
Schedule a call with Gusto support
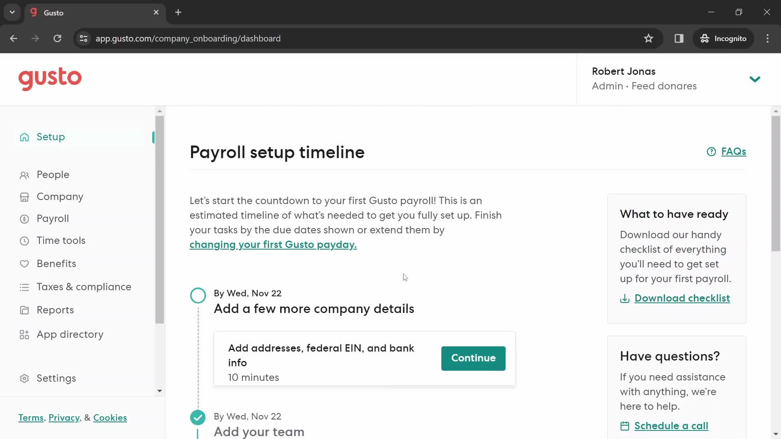671,426
